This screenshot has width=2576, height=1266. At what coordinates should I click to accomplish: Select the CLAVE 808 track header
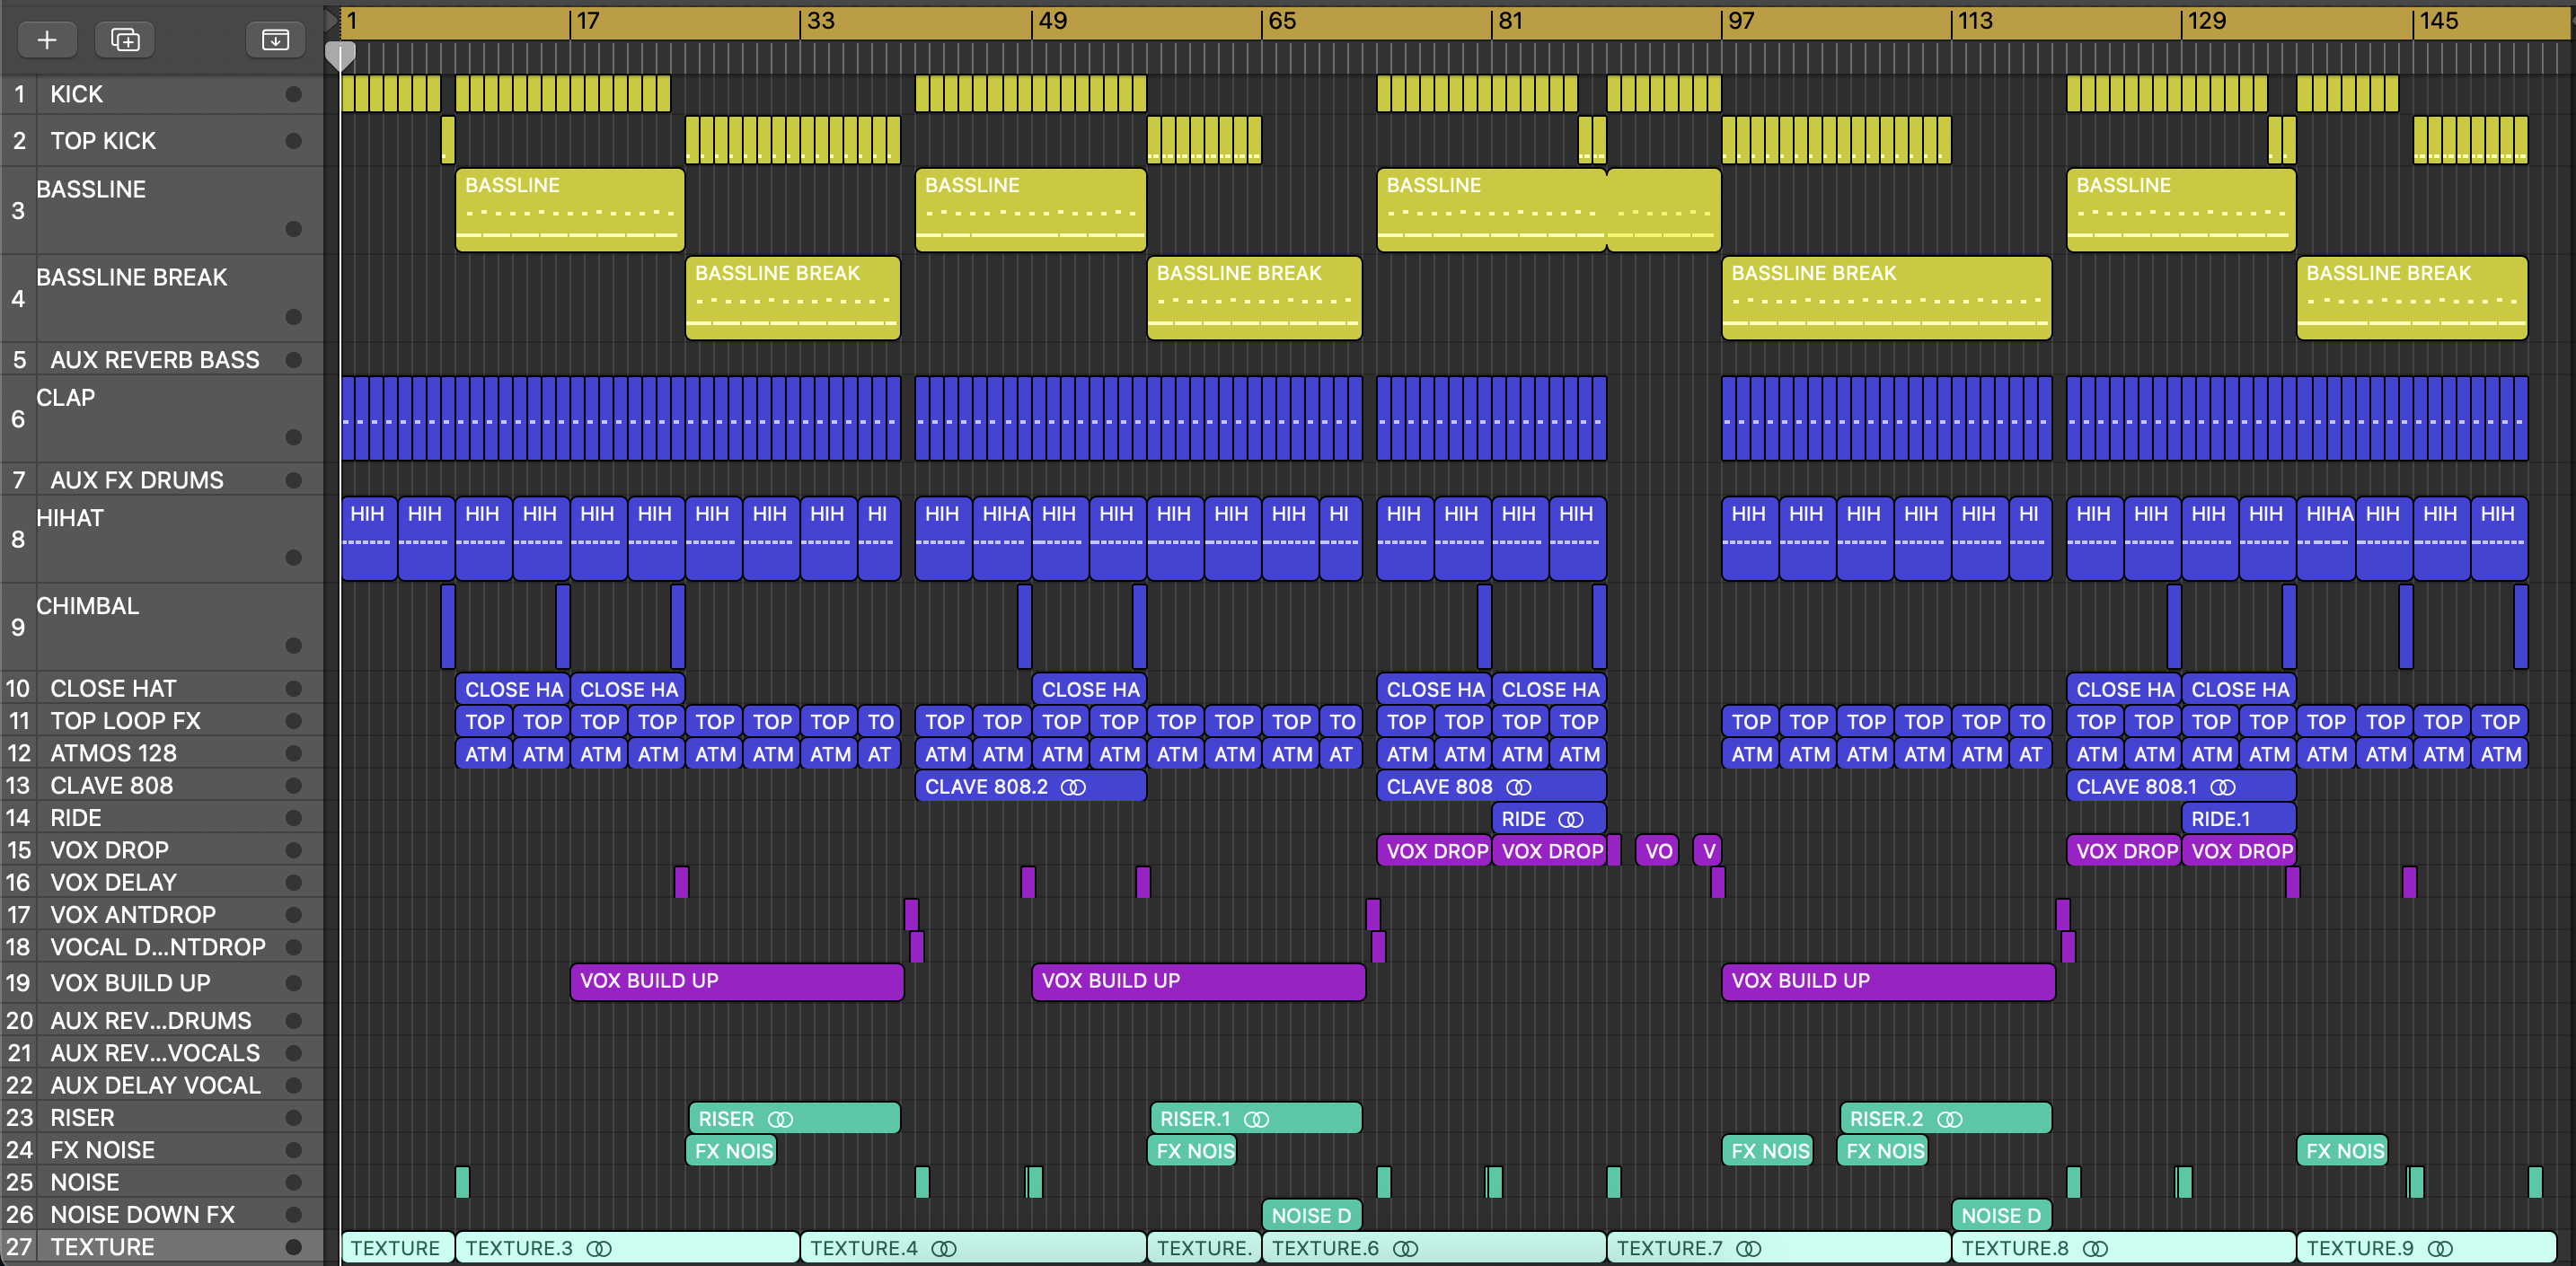[x=162, y=785]
